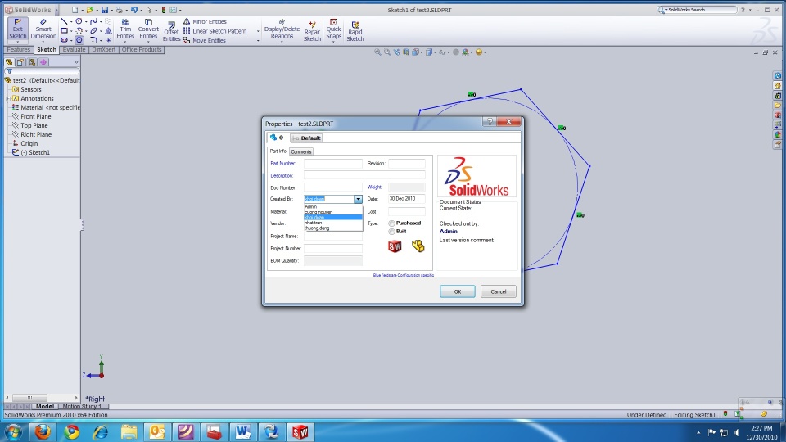This screenshot has width=786, height=442.
Task: Select the Smart Dimension tool
Action: coord(43,29)
